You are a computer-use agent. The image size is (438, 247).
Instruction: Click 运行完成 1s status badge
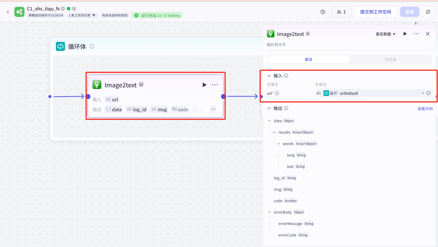coord(157,15)
